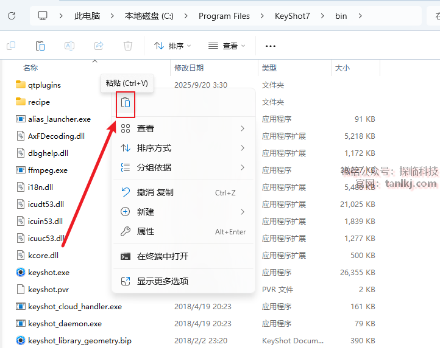Click the kcore.dll file icon
440x350 pixels.
click(21, 255)
